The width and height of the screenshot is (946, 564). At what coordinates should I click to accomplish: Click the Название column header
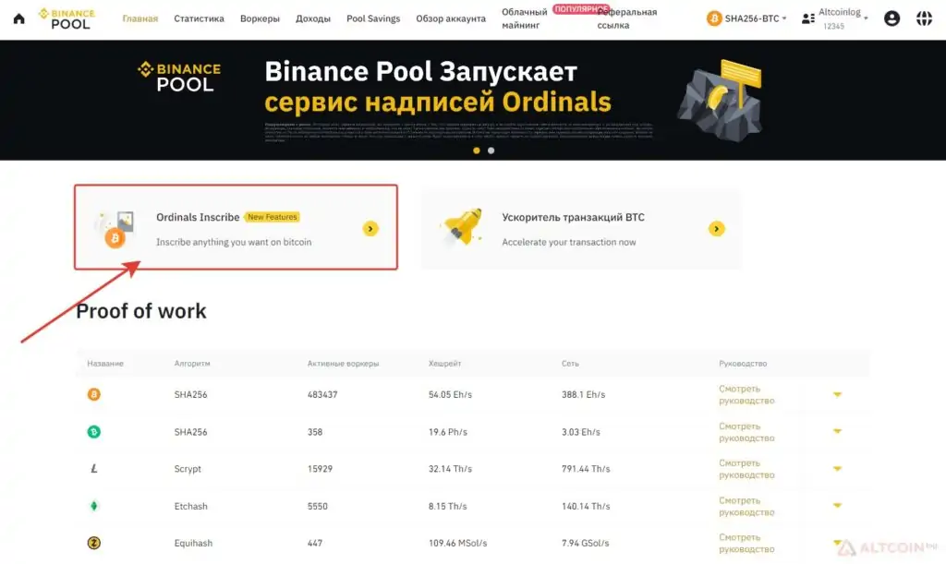[105, 364]
